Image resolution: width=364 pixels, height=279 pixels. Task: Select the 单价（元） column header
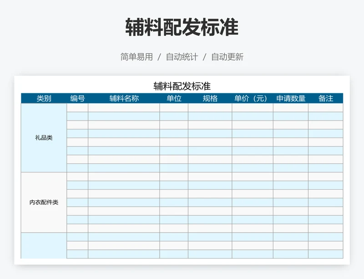click(x=252, y=98)
